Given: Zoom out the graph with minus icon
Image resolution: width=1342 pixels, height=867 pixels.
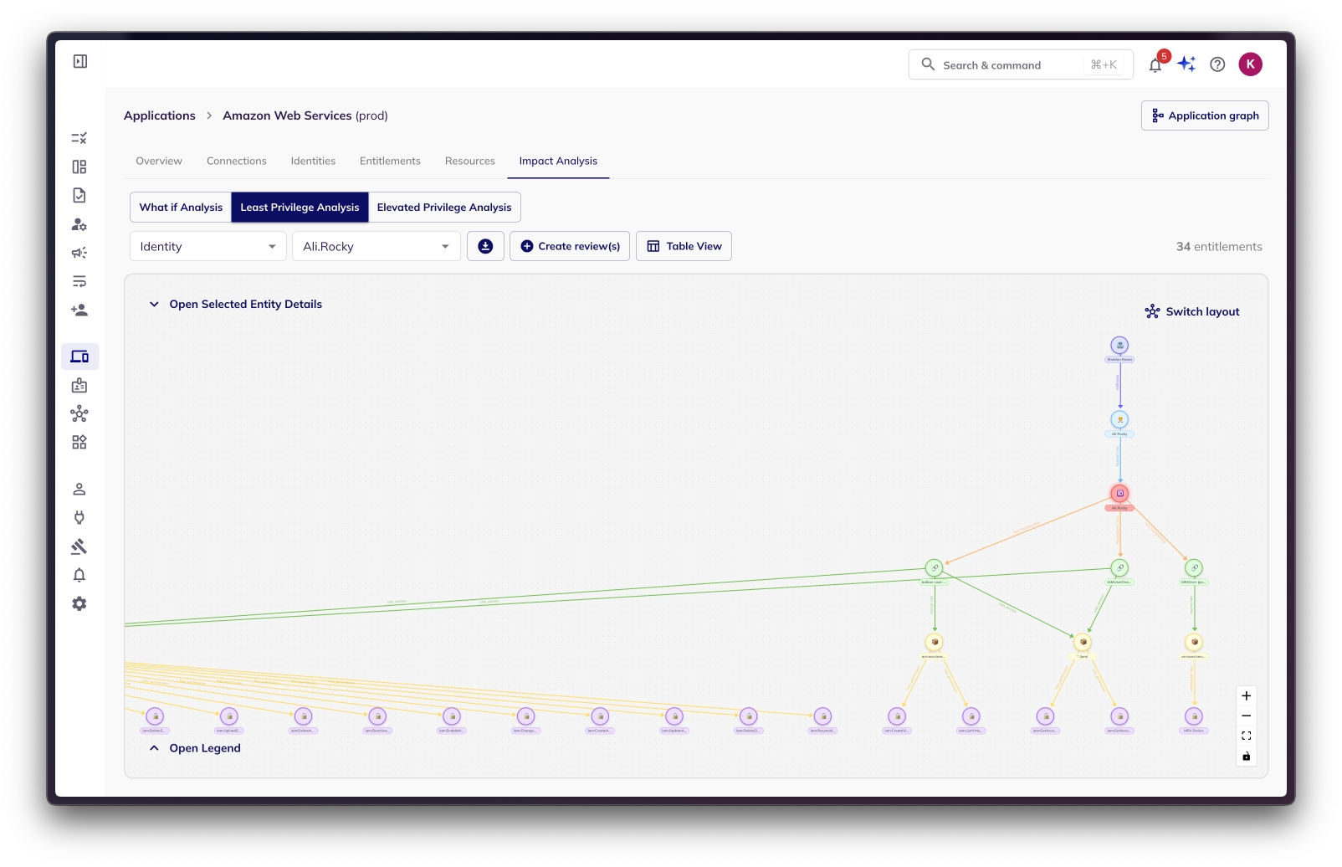Looking at the screenshot, I should pyautogui.click(x=1246, y=716).
